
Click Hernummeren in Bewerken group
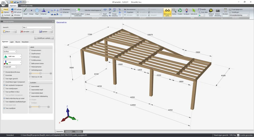[130, 9]
